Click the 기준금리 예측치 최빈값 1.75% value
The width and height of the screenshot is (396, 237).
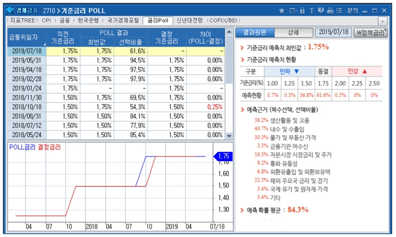click(x=319, y=47)
